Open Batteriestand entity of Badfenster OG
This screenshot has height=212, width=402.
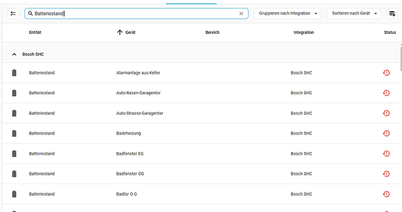(42, 174)
